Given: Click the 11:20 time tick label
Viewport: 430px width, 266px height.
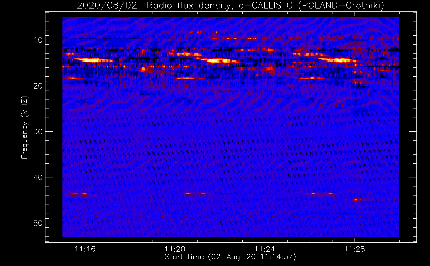Looking at the screenshot, I should (x=175, y=249).
